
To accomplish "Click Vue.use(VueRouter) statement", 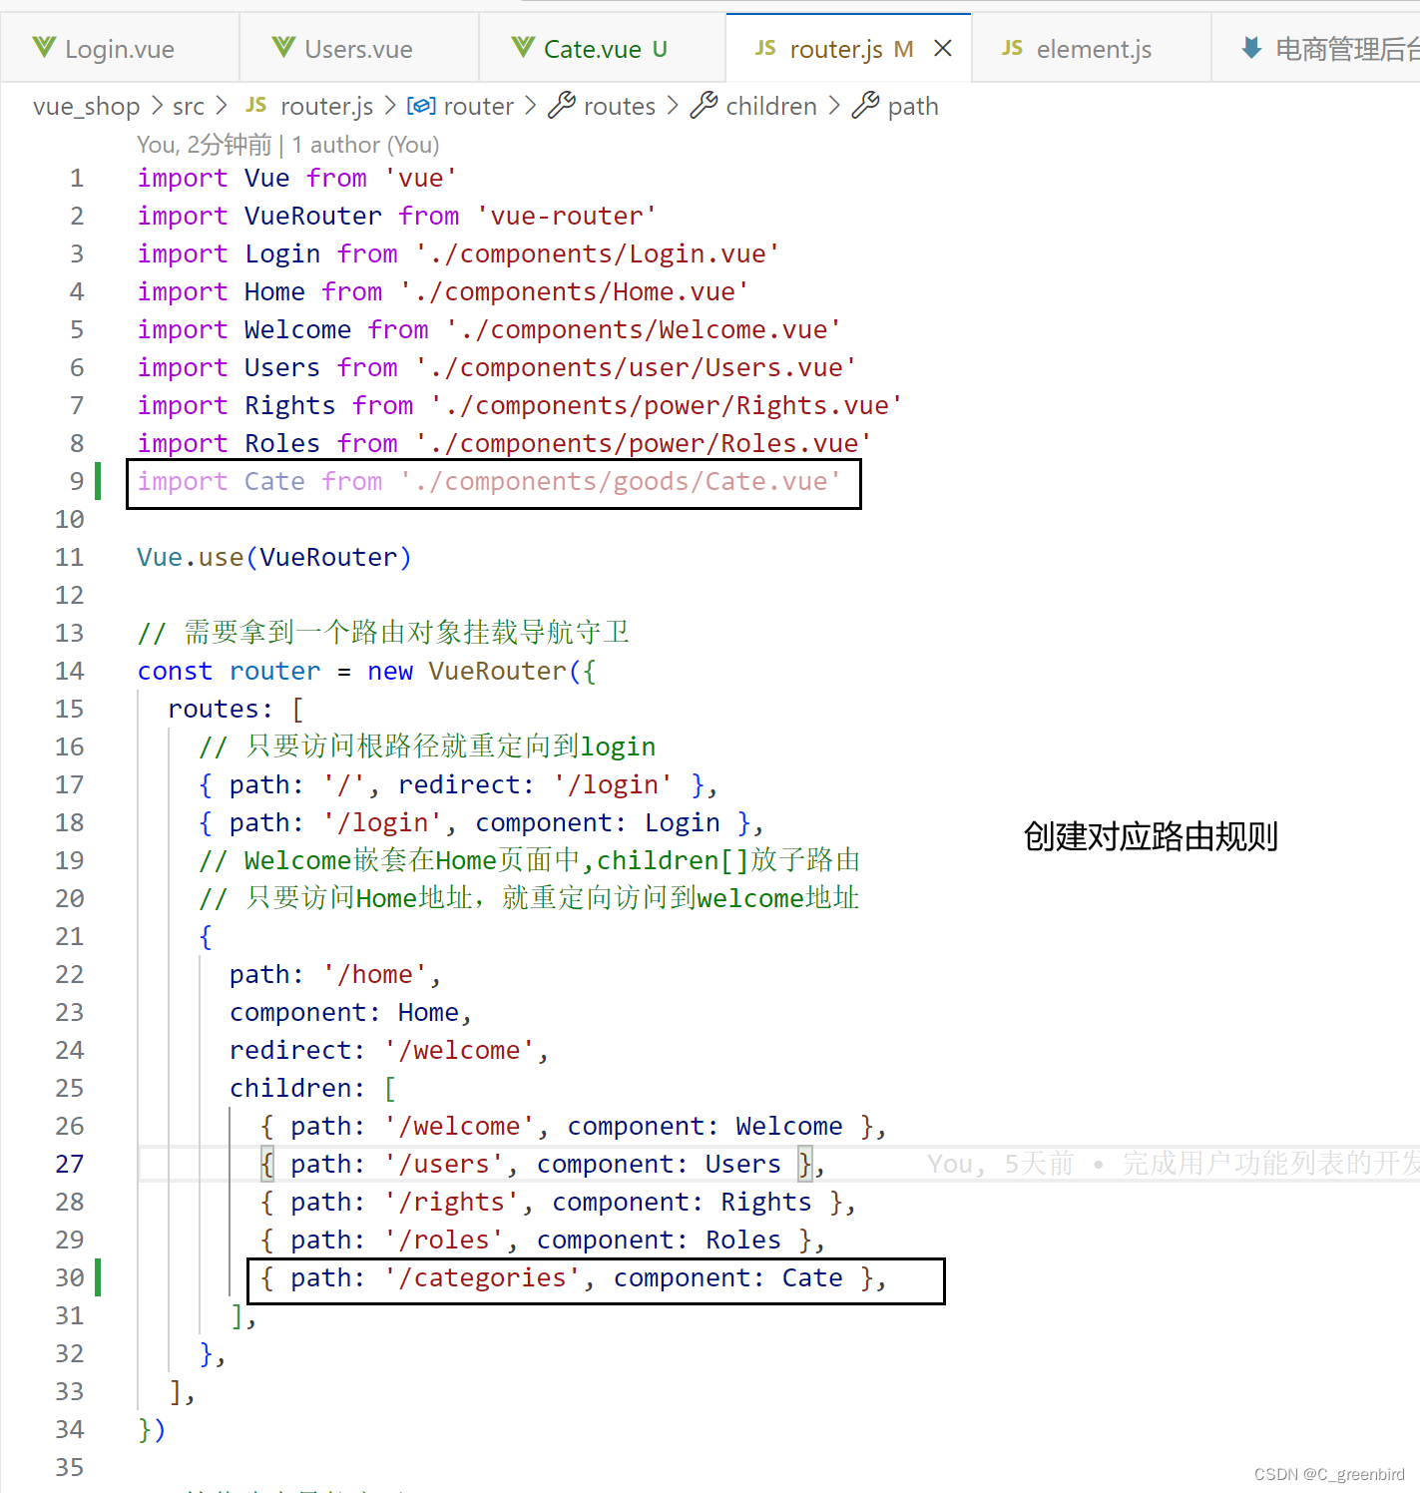I will [274, 557].
